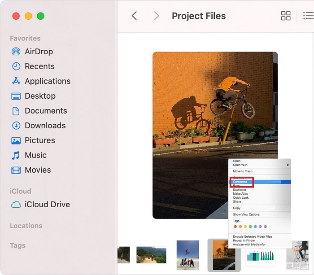314x275 pixels.
Task: Open the Documents folder in the sidebar
Action: coord(39,111)
